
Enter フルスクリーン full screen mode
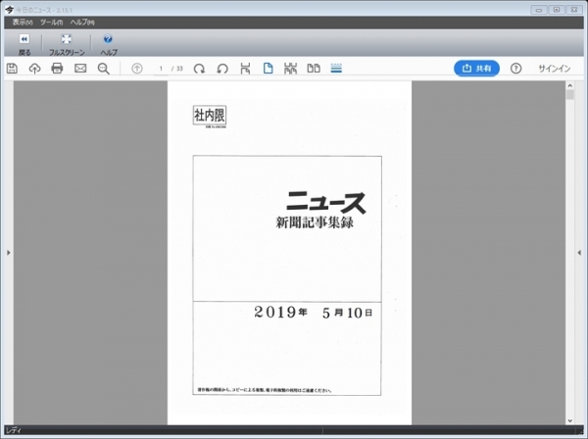tap(67, 44)
